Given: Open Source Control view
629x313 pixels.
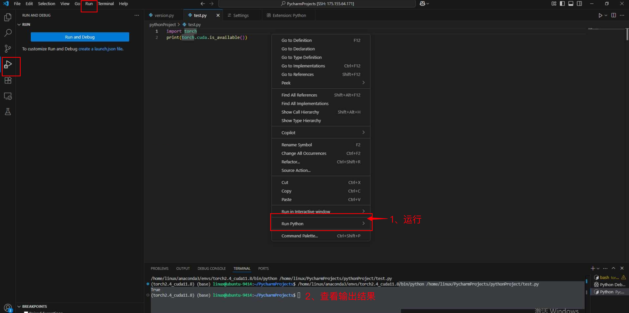Looking at the screenshot, I should click(8, 48).
